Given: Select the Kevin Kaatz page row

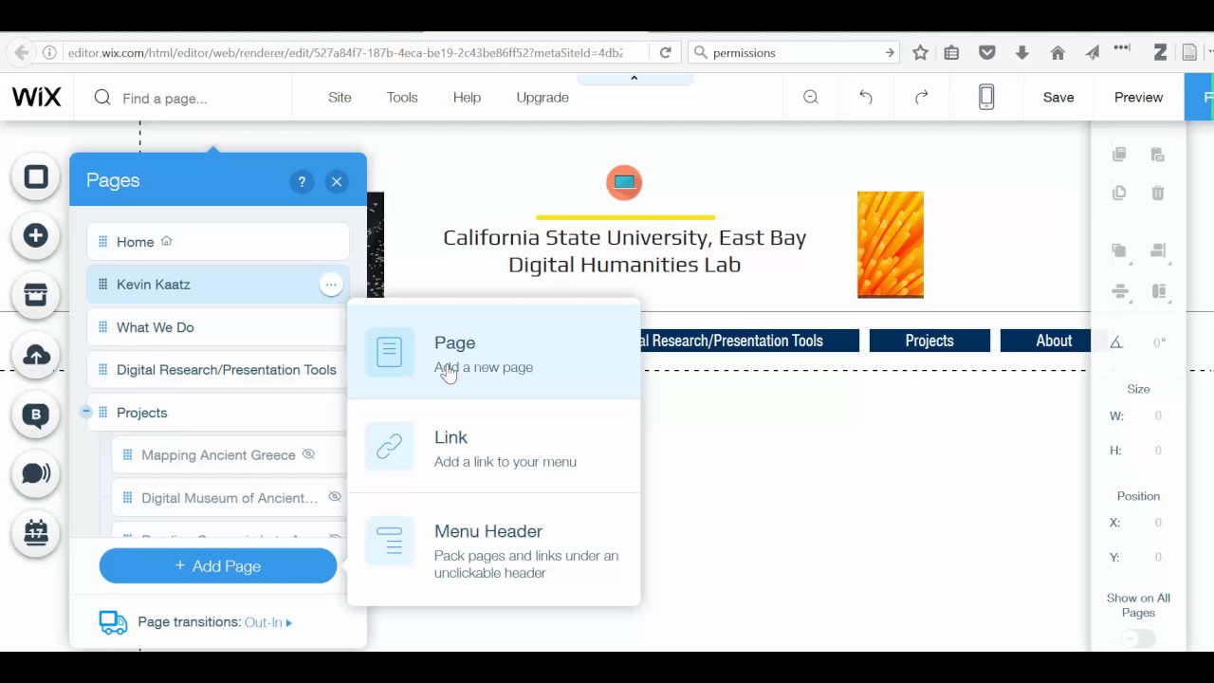Looking at the screenshot, I should click(x=216, y=285).
